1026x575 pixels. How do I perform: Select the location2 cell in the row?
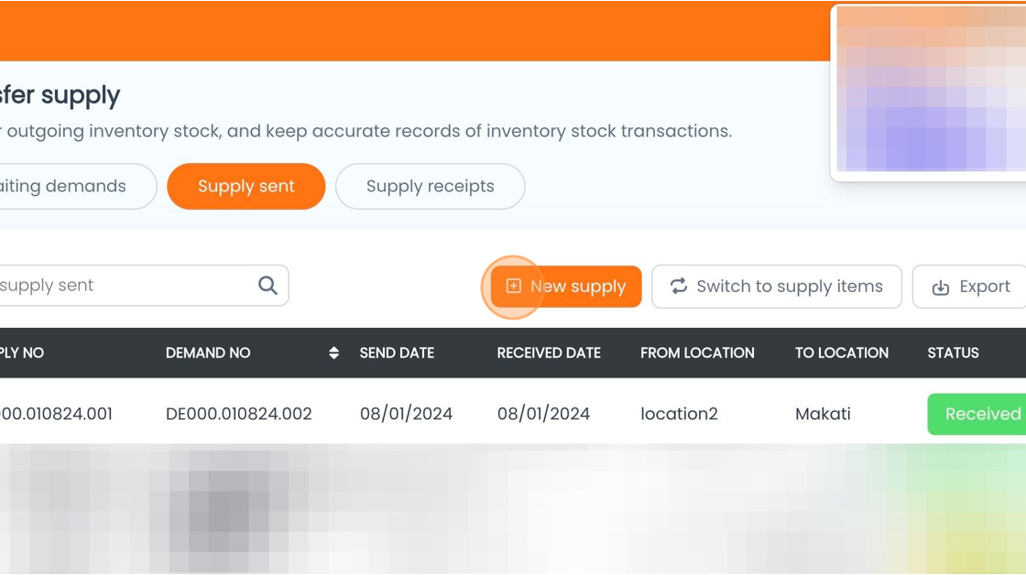click(x=679, y=414)
